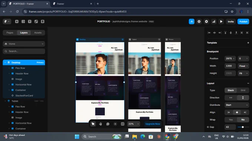The image size is (252, 141).
Task: Set align to left option
Action: [x=229, y=112]
